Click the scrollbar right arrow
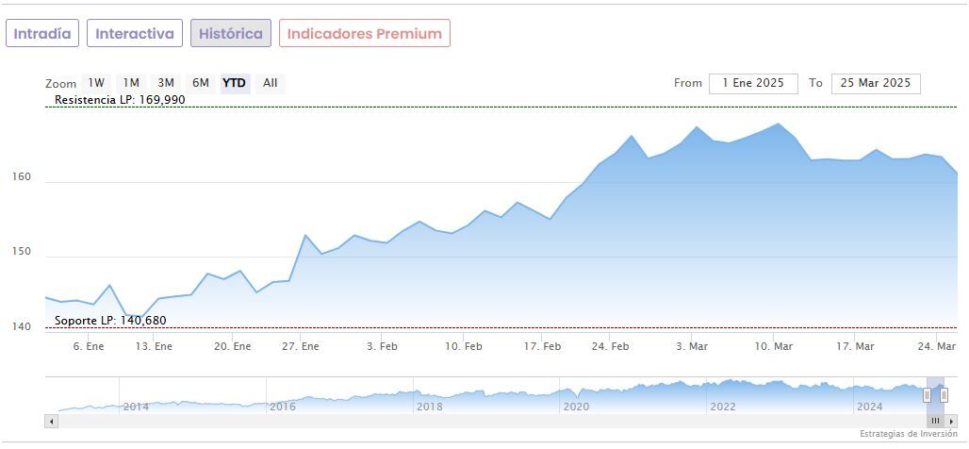This screenshot has height=449, width=969. (x=951, y=421)
